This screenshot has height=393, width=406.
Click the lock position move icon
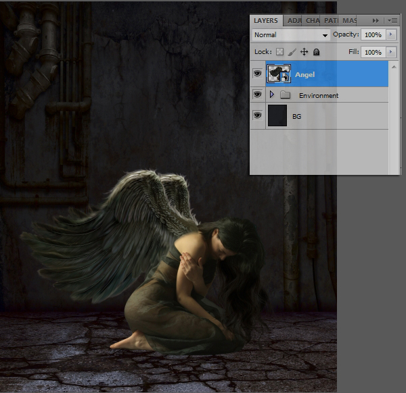(304, 52)
